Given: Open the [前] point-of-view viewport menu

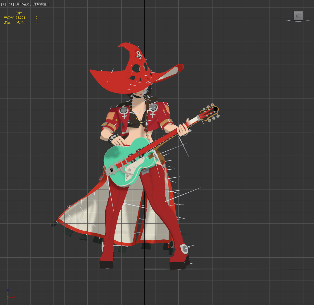Looking at the screenshot, I should click(x=11, y=4).
